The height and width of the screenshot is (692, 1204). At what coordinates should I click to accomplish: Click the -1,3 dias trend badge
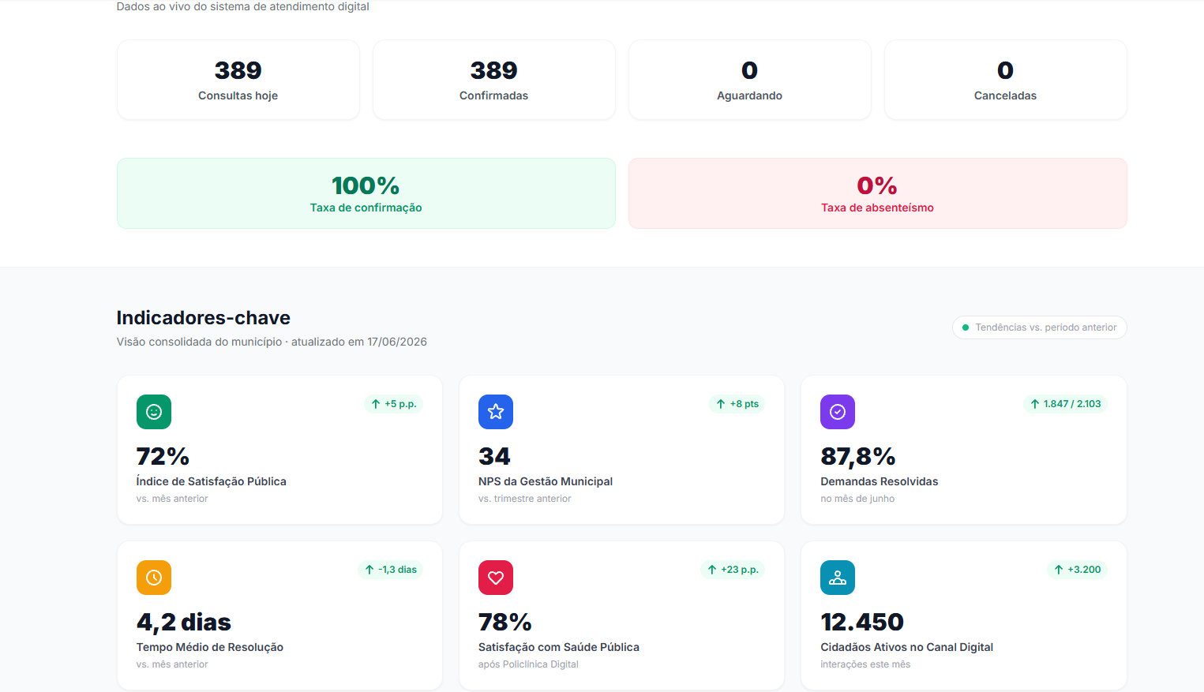(390, 570)
